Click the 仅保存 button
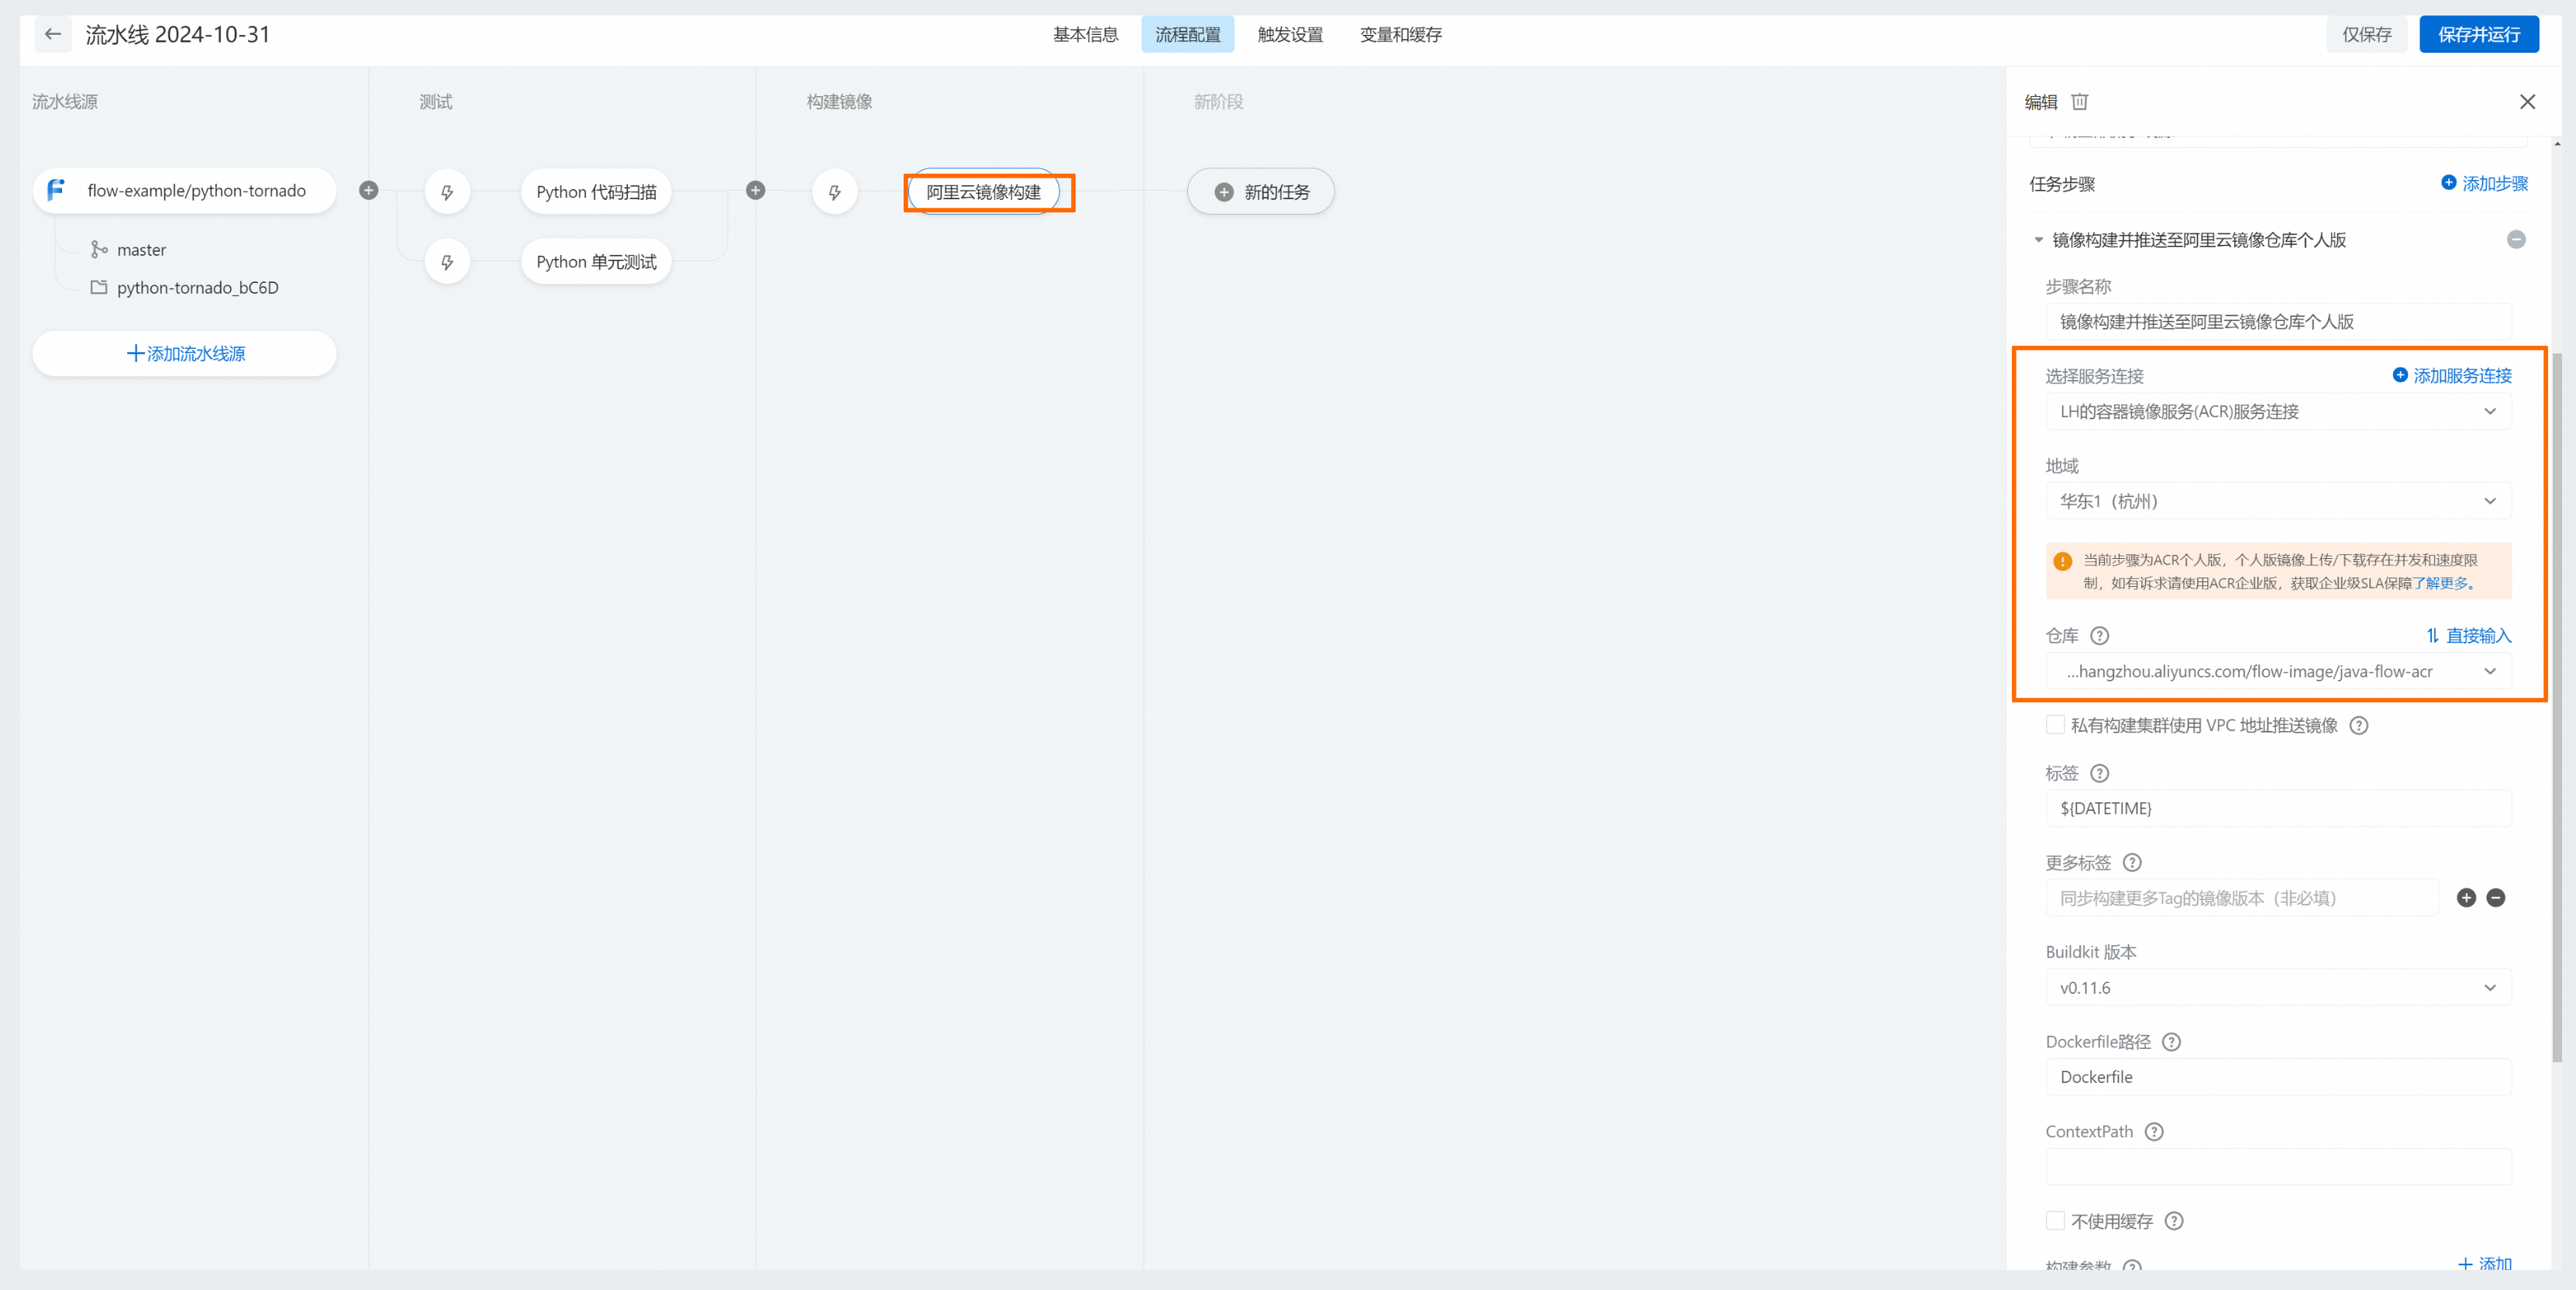Viewport: 2576px width, 1290px height. tap(2366, 35)
